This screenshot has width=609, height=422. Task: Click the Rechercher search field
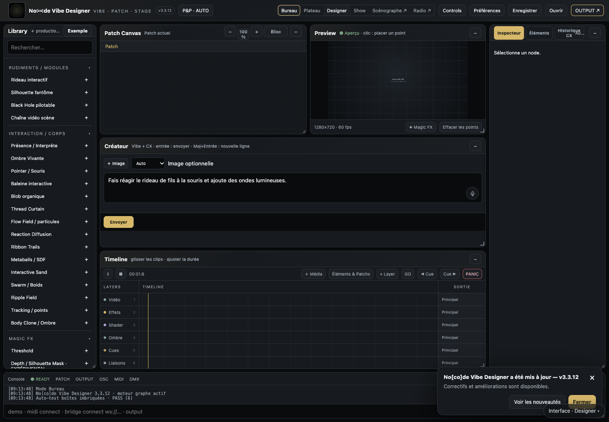pyautogui.click(x=50, y=47)
